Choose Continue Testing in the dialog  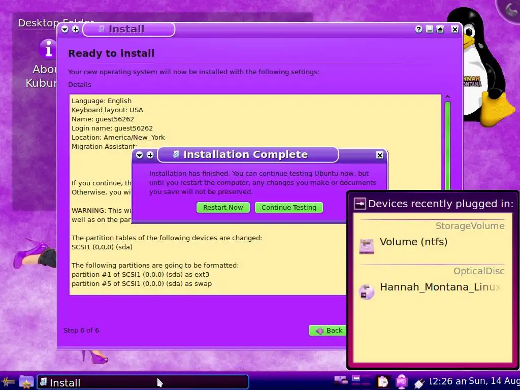[288, 208]
